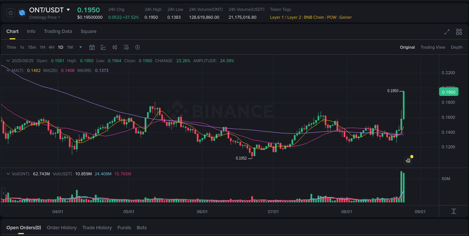The width and height of the screenshot is (469, 236).
Task: Open the widgets layout icon
Action: (458, 32)
